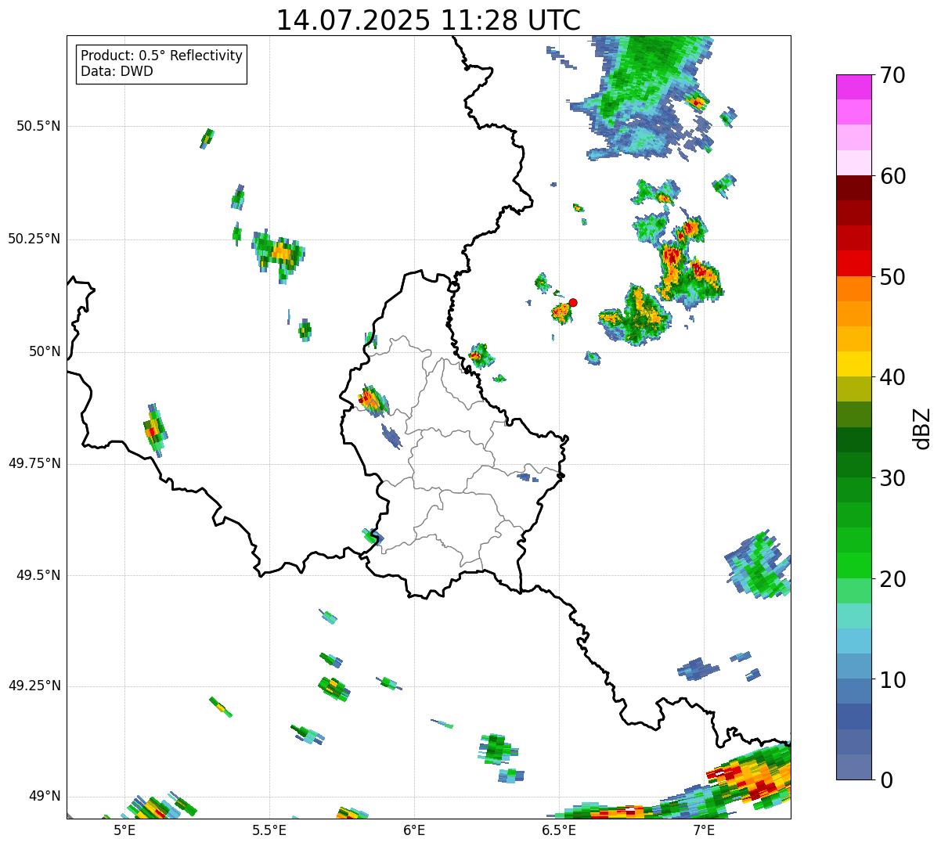Pick the bright green colorbar segment above 20
Screen dimensions: 941x846
853,566
